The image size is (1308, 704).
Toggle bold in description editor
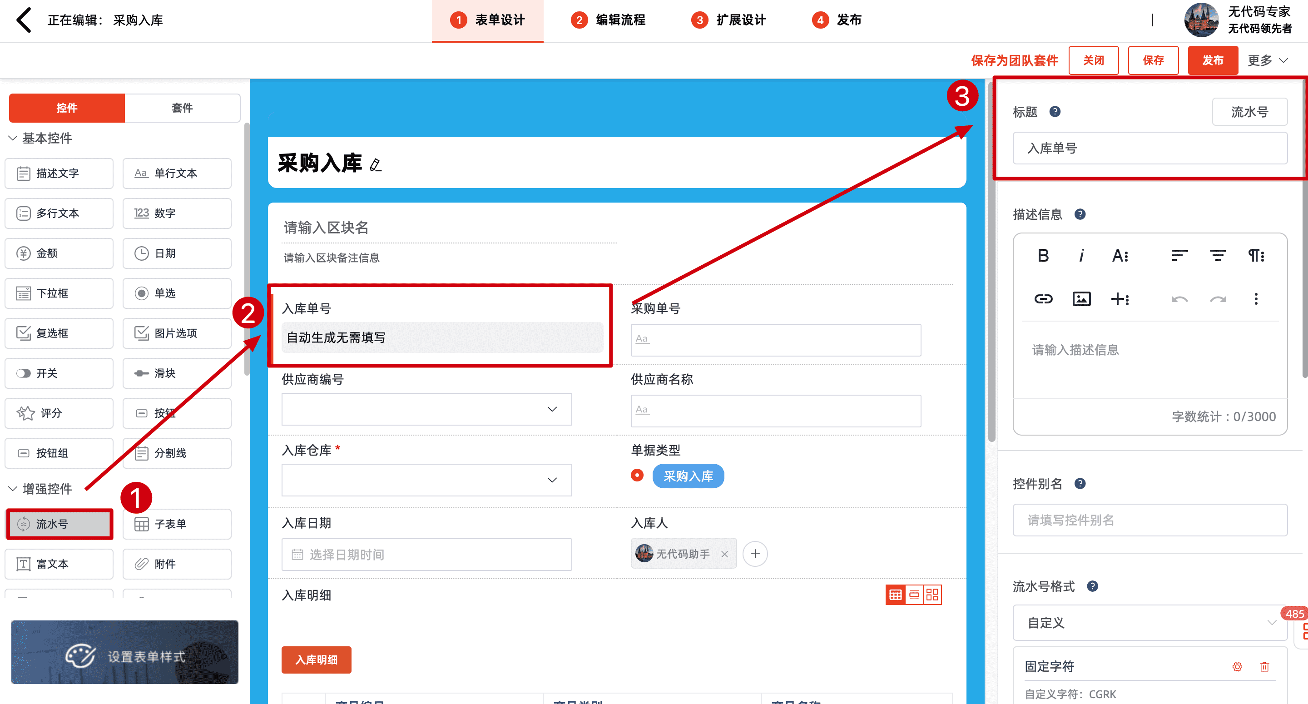[1043, 256]
